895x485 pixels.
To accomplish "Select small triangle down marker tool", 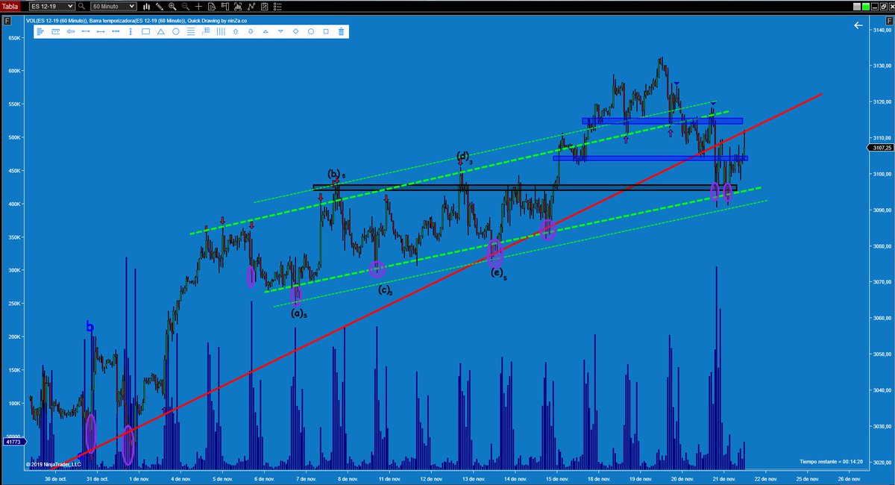I will [280, 31].
